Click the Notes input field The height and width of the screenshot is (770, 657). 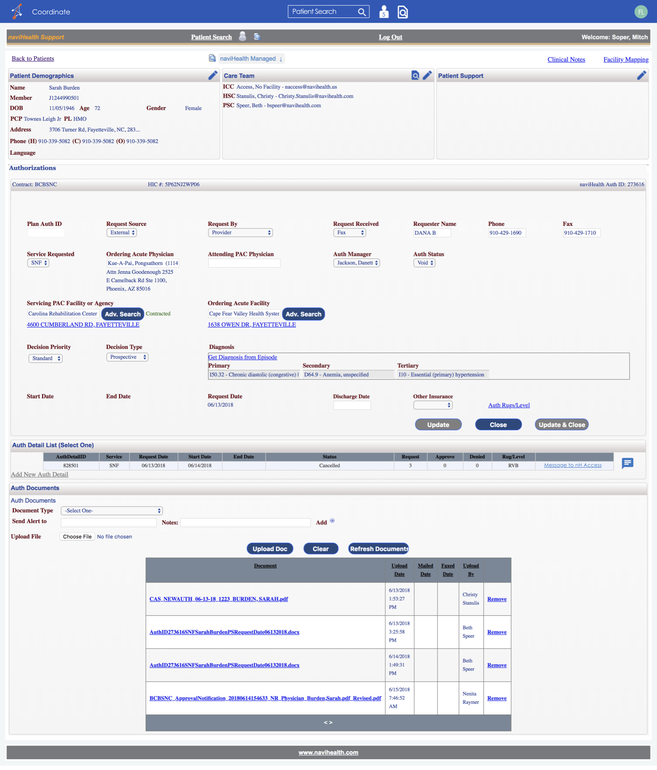pyautogui.click(x=245, y=522)
